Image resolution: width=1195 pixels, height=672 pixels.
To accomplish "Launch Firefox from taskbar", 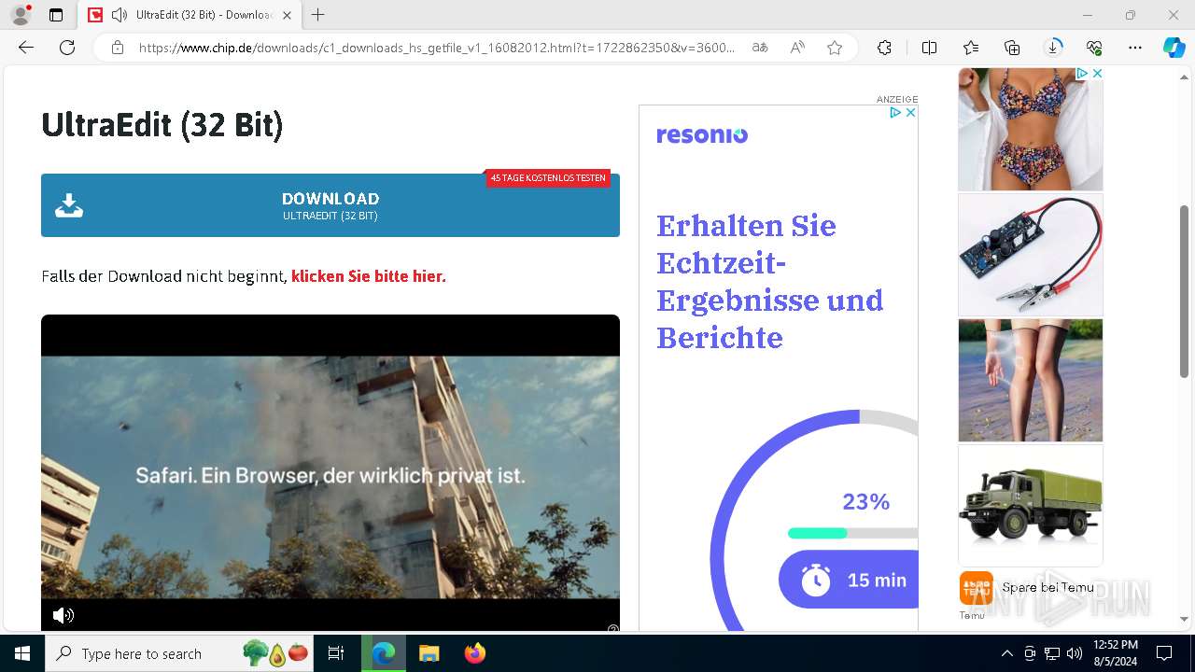I will coord(475,653).
